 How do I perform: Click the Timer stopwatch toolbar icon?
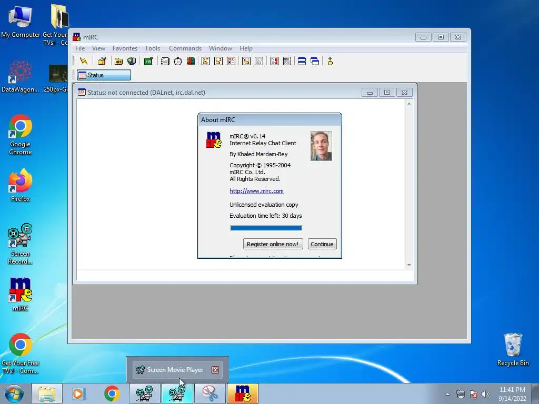tap(178, 61)
